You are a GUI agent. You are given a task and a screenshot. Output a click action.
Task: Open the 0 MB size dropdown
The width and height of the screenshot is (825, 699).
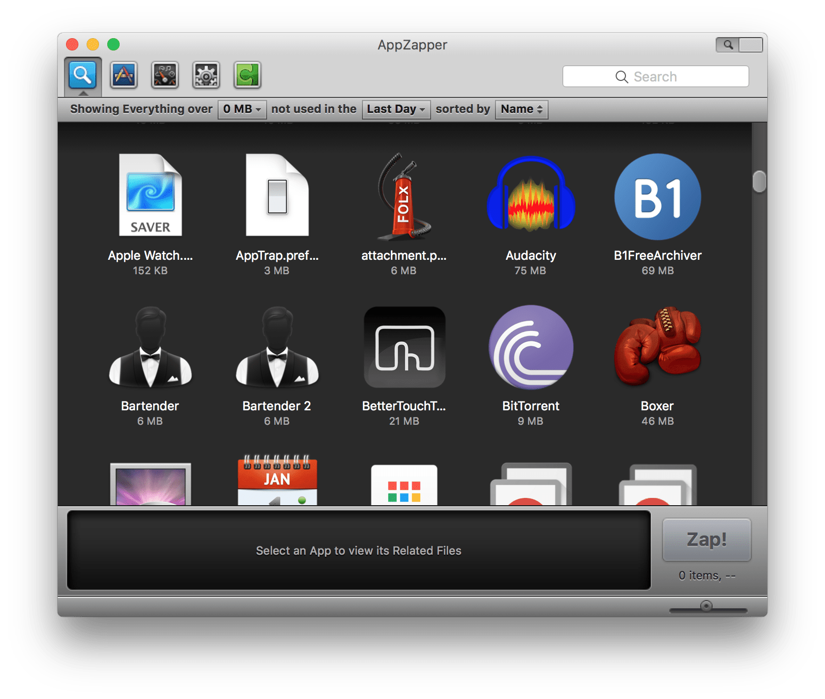[242, 109]
